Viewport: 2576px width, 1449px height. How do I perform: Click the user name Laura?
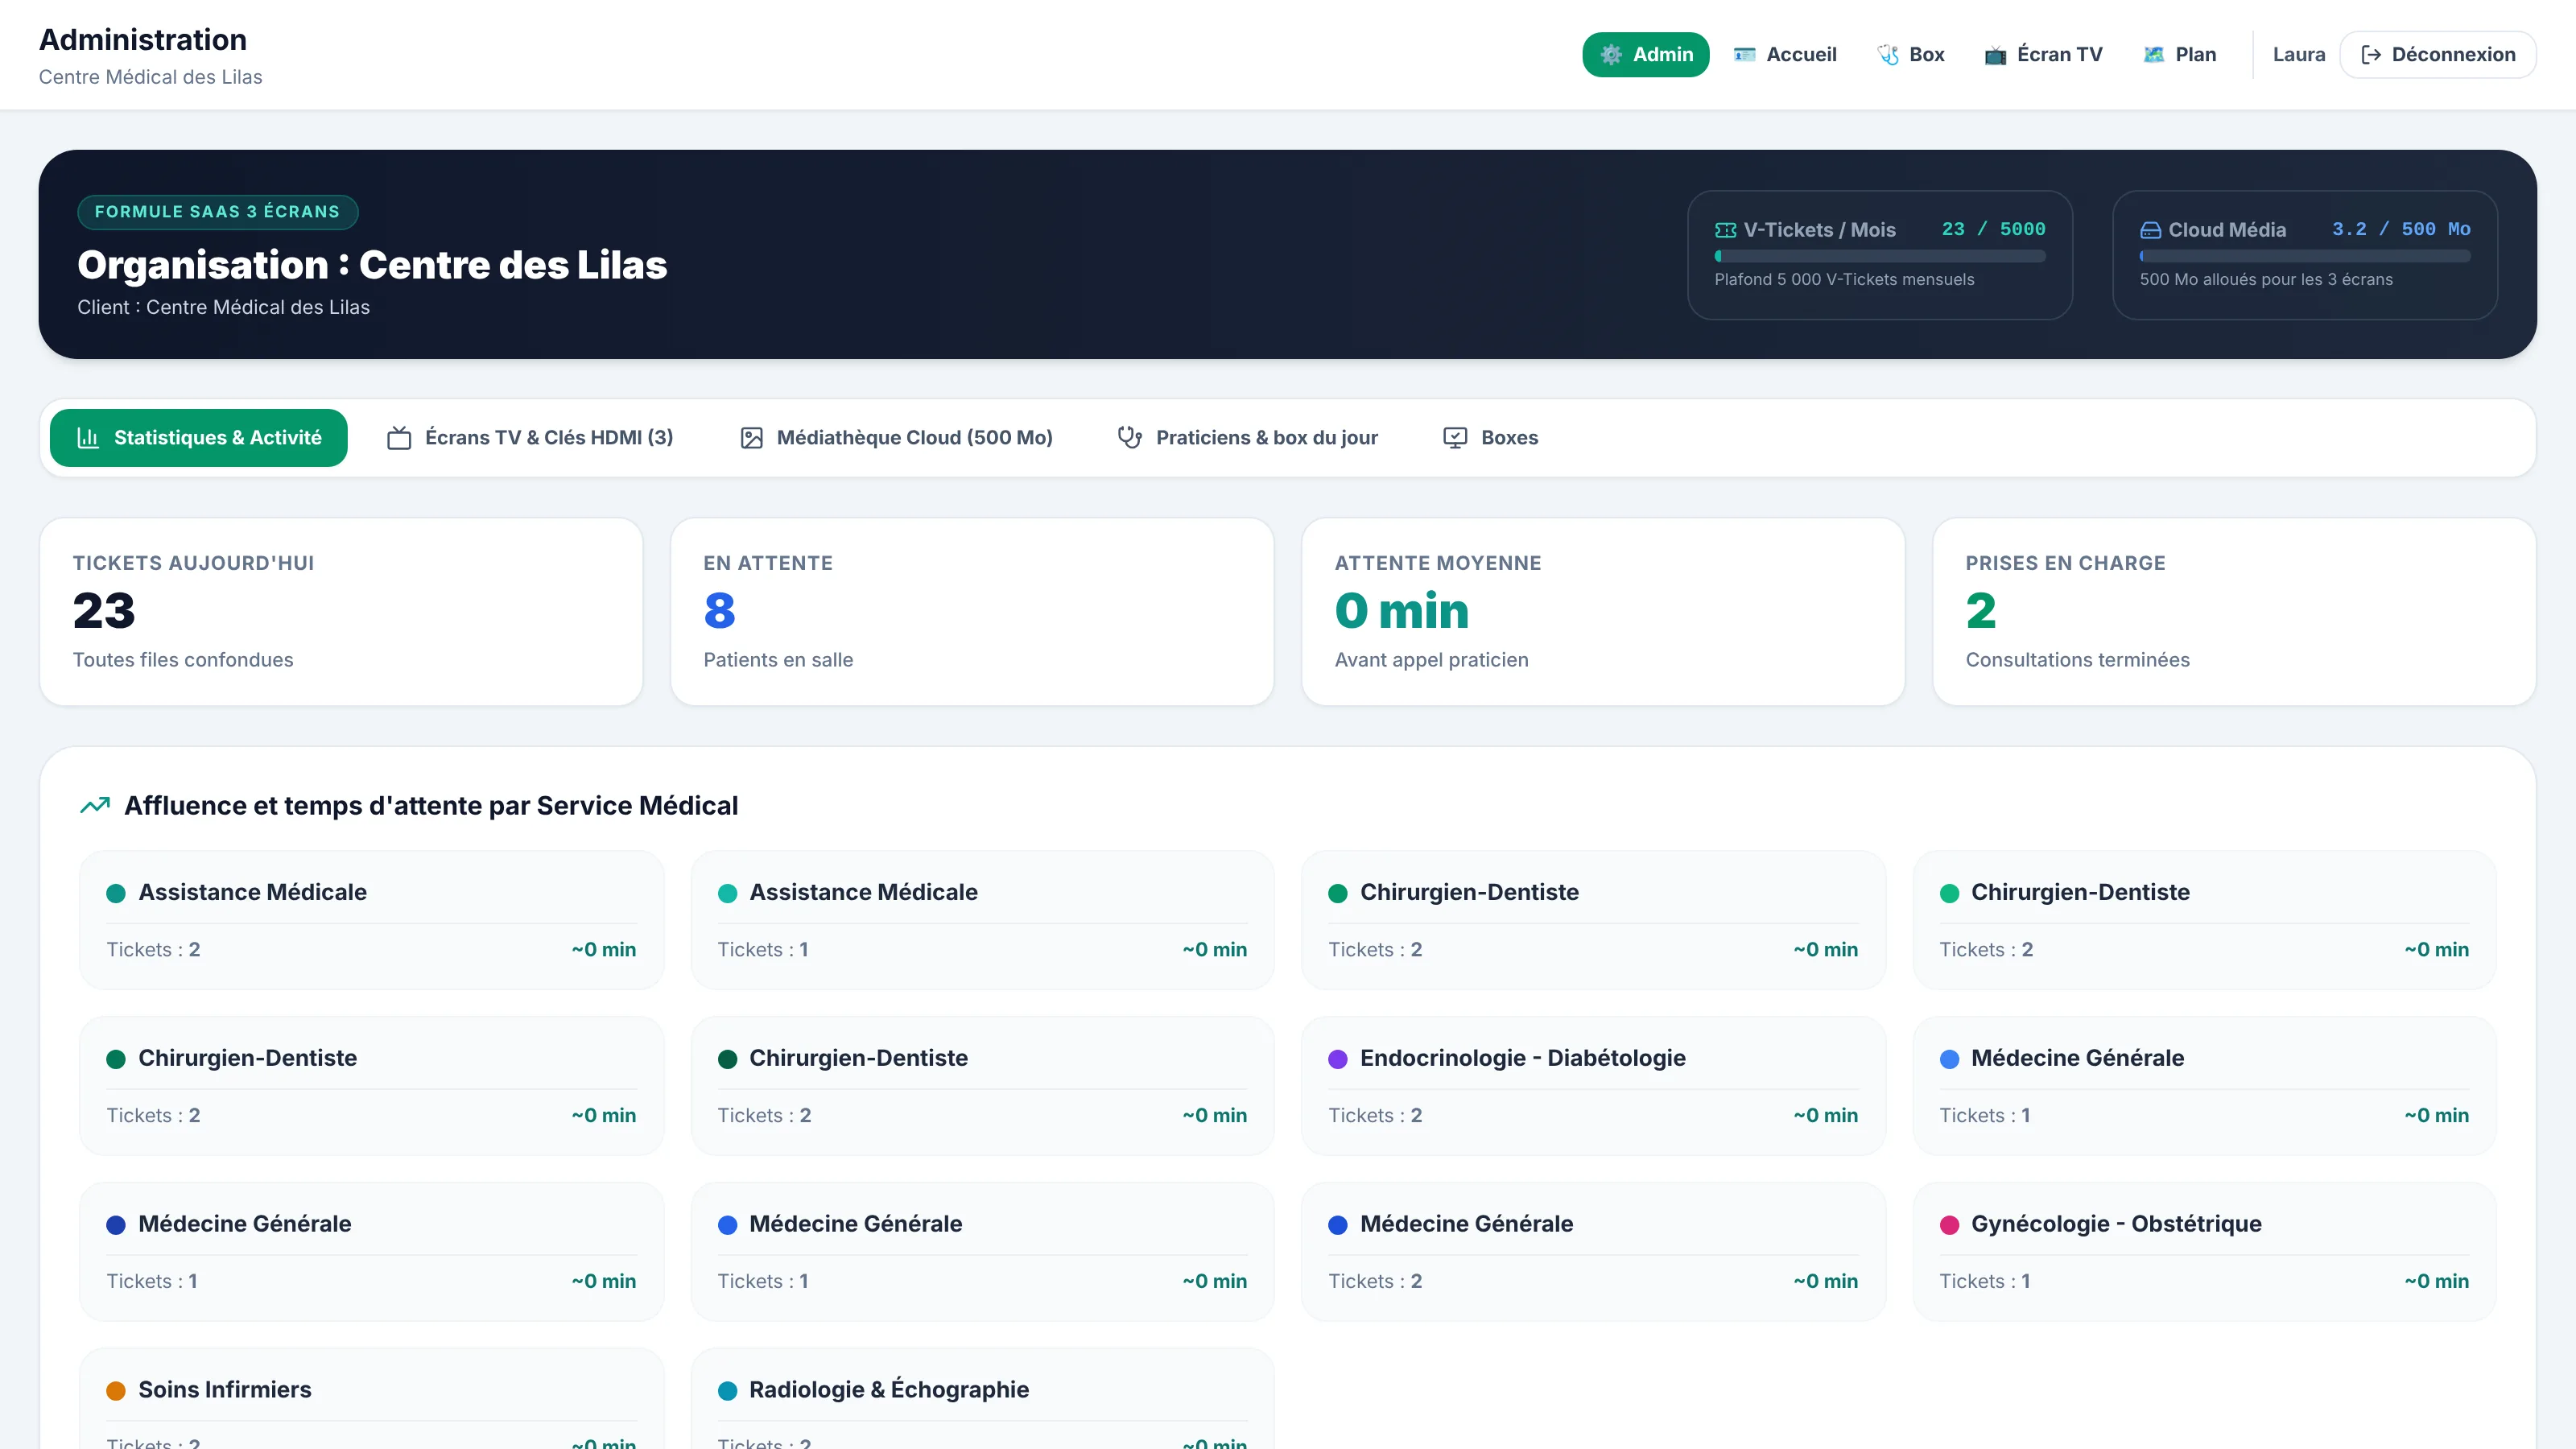(2298, 54)
